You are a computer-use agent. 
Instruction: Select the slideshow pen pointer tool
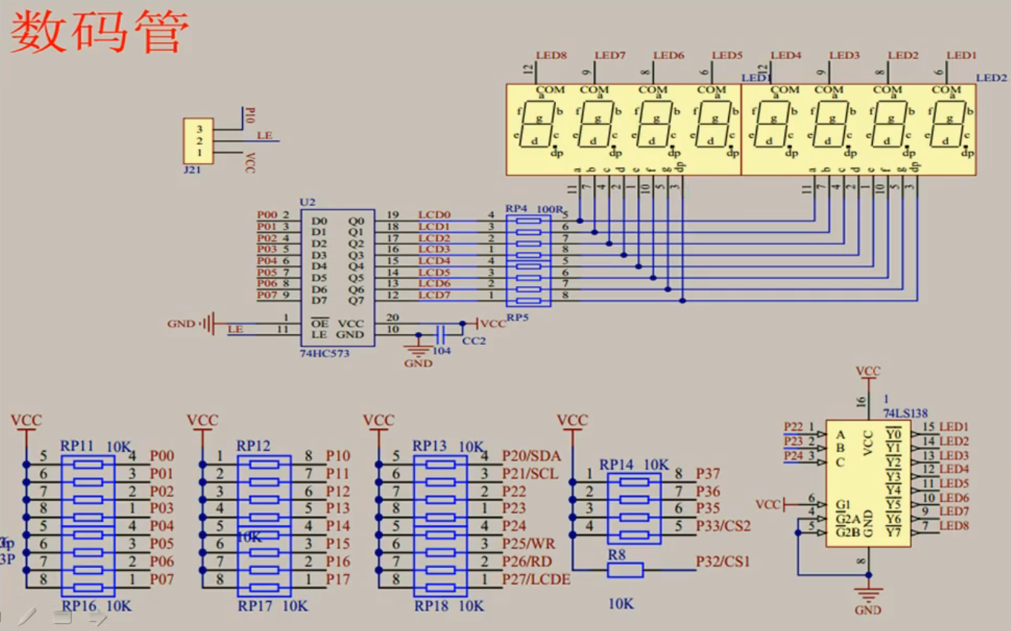click(28, 616)
